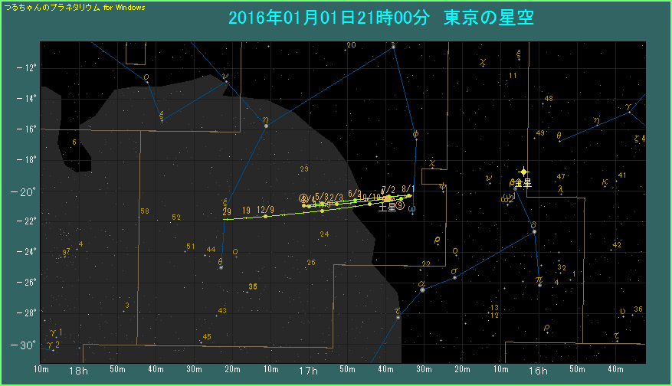
Task: Click the tau star of Scorpius
Action: [398, 316]
